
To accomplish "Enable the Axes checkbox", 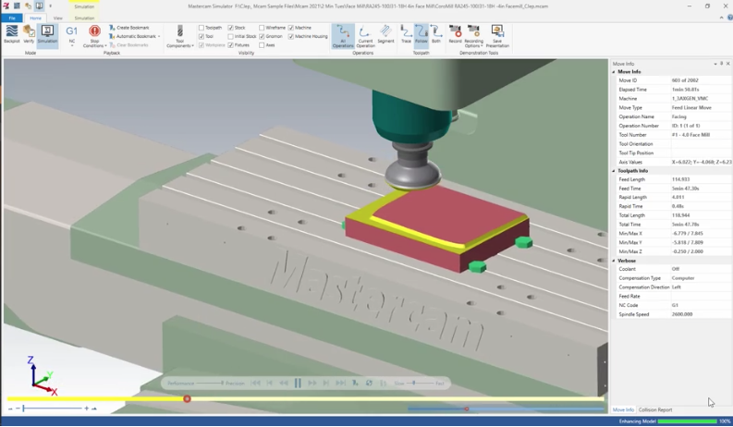I will pyautogui.click(x=262, y=45).
